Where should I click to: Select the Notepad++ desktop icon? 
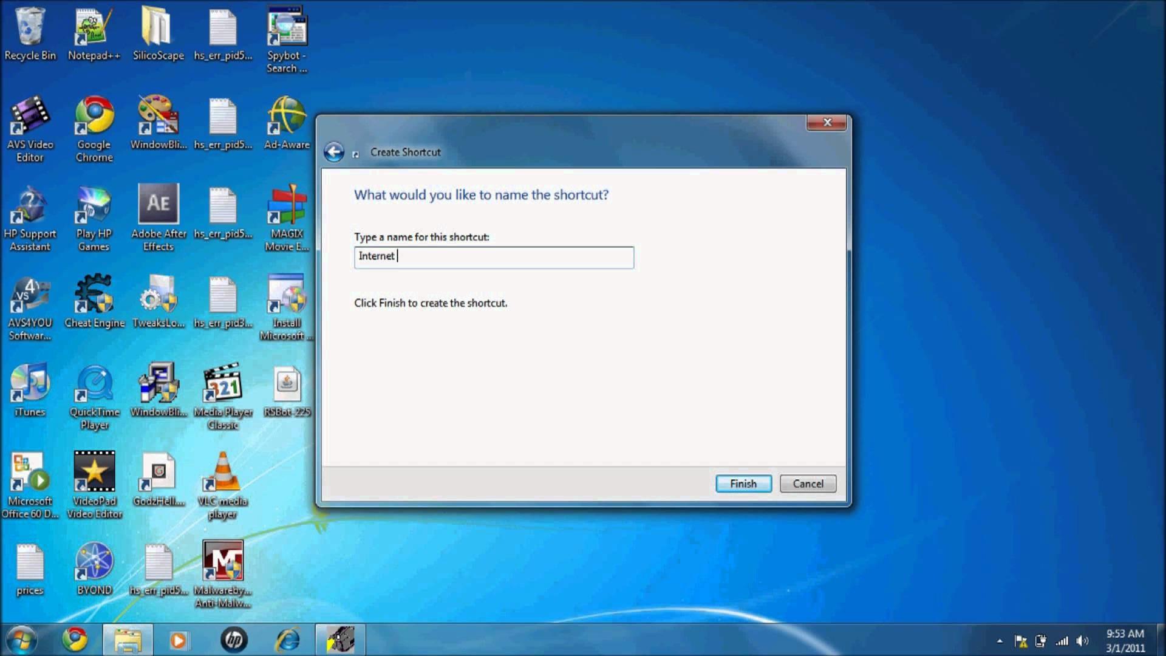tap(94, 27)
